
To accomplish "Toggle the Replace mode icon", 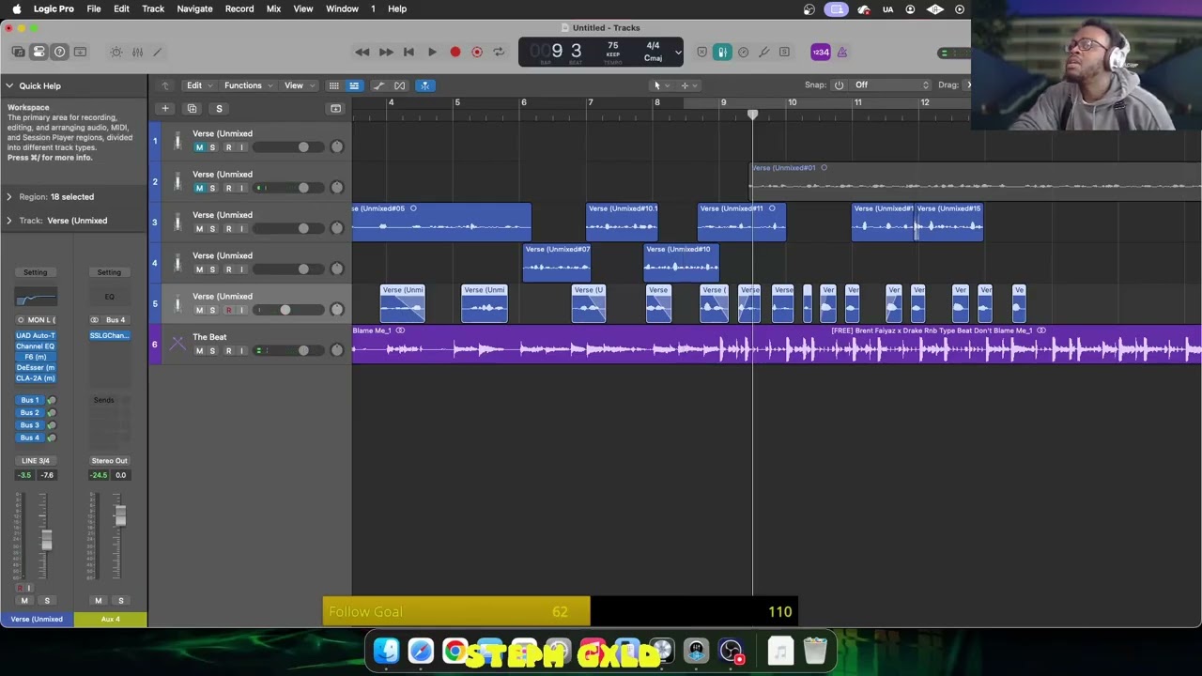I will [x=701, y=52].
